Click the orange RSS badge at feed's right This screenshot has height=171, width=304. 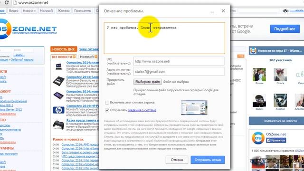coord(241,56)
